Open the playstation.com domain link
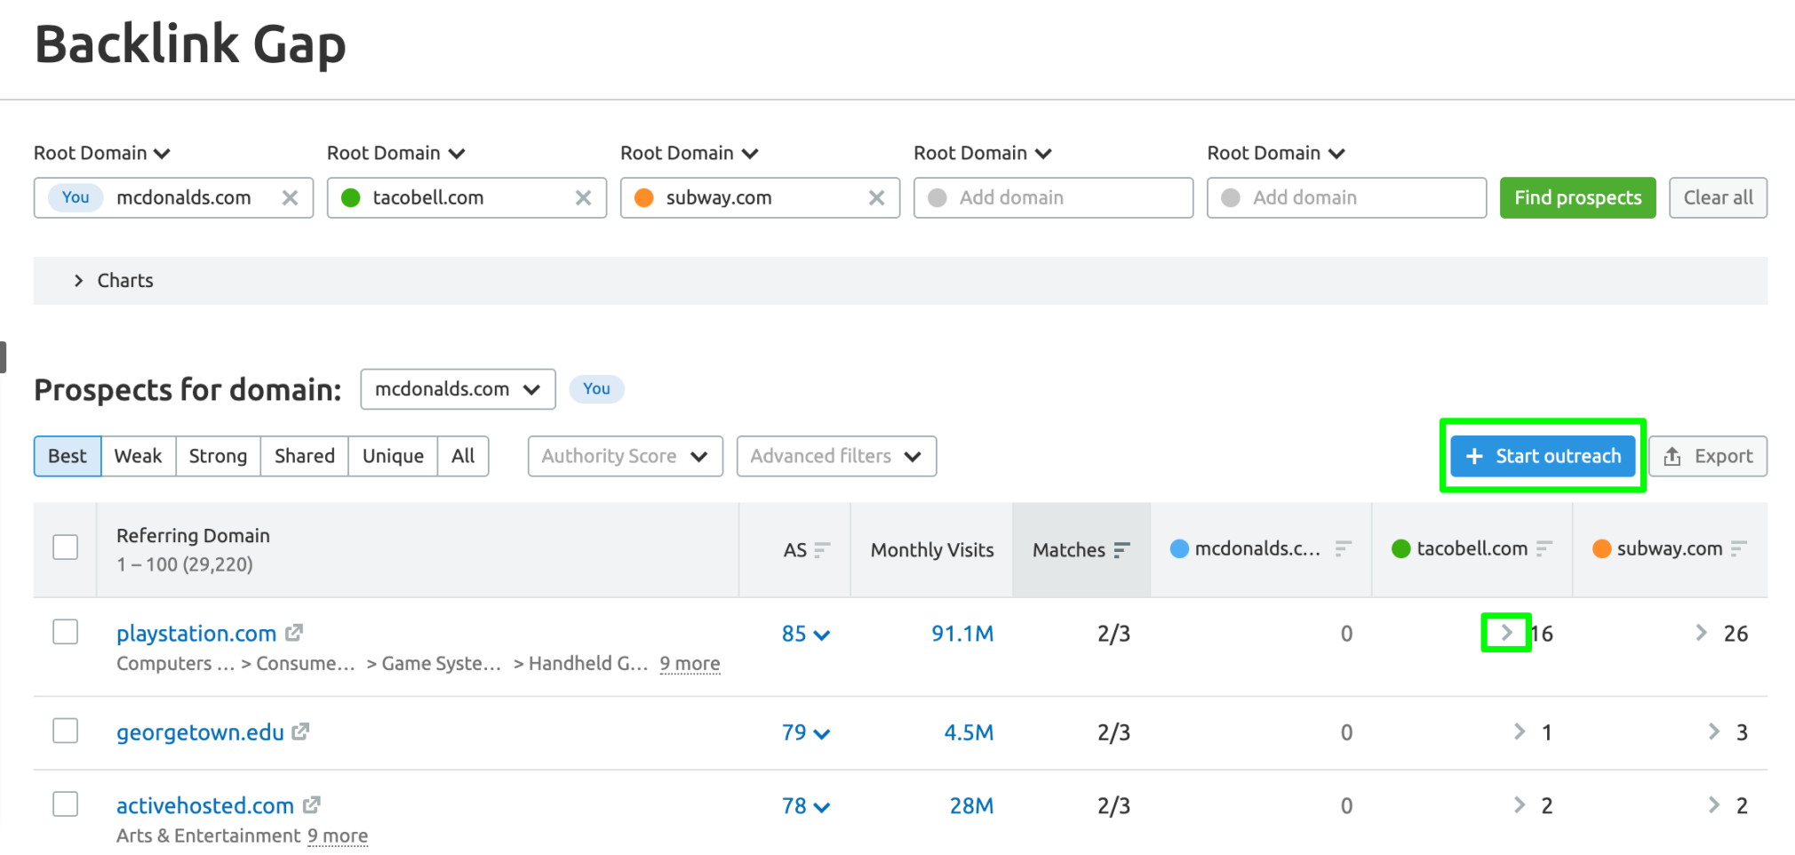Image resolution: width=1795 pixels, height=855 pixels. click(196, 634)
